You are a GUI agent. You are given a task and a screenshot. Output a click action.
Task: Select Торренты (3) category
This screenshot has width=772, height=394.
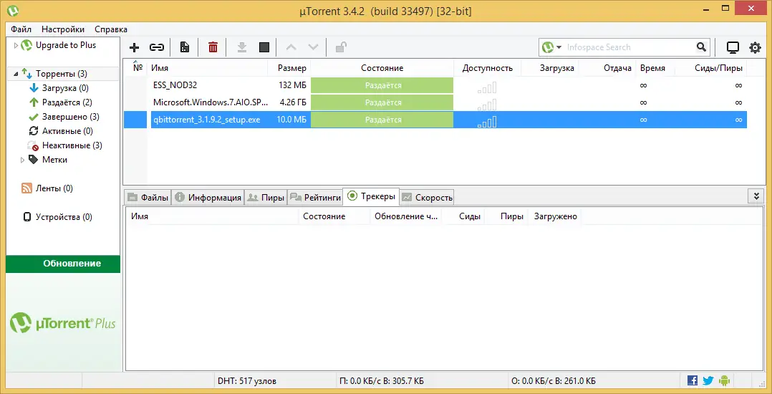(62, 74)
